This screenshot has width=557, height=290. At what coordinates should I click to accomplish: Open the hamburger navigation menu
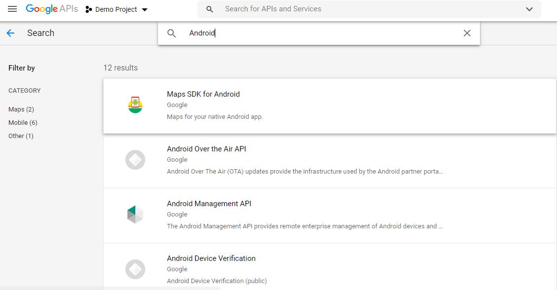(x=12, y=9)
